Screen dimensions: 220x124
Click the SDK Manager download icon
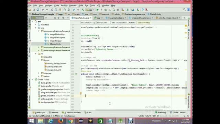pos(137,10)
